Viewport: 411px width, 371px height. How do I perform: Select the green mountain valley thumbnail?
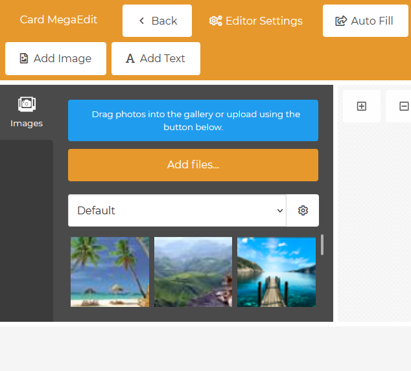click(x=193, y=271)
